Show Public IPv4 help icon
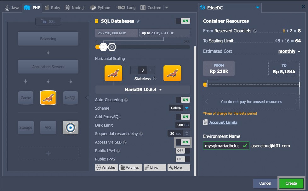308x191 pixels. 118,151
